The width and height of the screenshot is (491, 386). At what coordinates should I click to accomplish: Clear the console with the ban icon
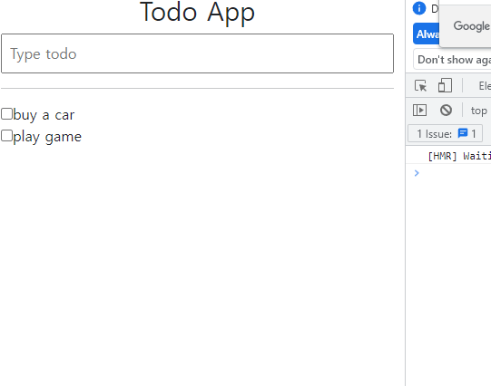(x=446, y=110)
